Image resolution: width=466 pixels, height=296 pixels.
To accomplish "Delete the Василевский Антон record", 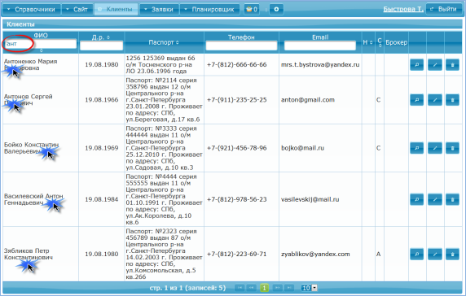I will click(452, 199).
